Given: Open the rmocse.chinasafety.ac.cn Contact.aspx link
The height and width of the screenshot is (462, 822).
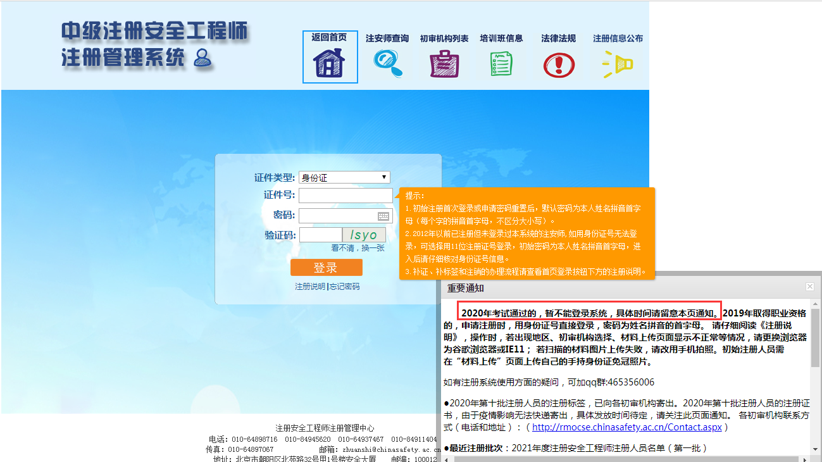Looking at the screenshot, I should 626,427.
